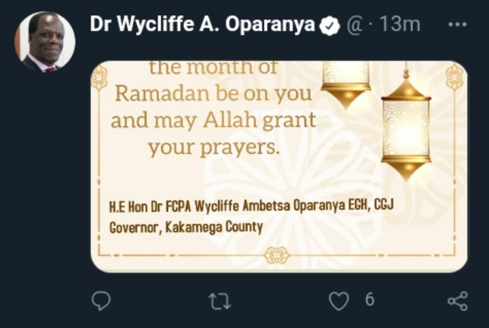Share the tweet via the share icon

pyautogui.click(x=458, y=302)
